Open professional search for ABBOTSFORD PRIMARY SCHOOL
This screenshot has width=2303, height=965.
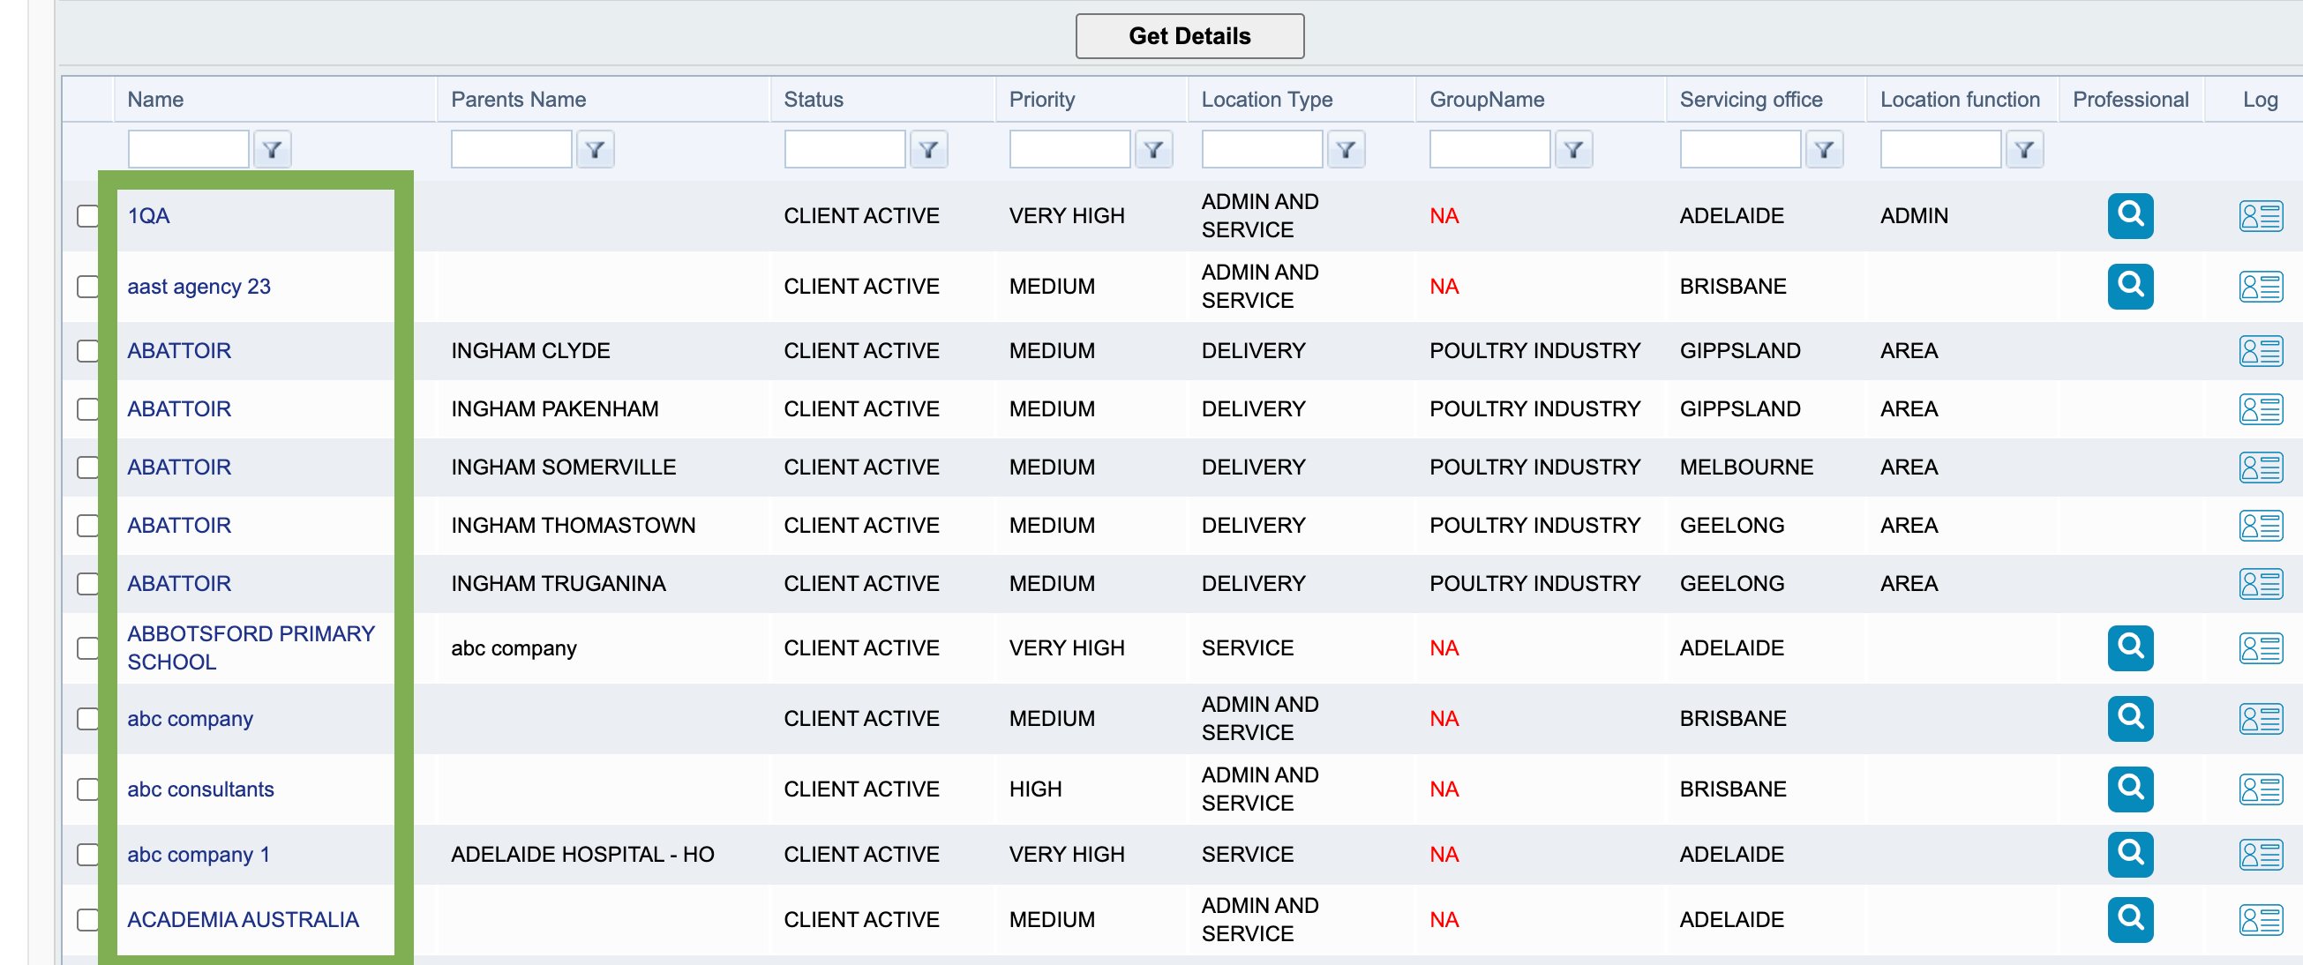coord(2129,647)
